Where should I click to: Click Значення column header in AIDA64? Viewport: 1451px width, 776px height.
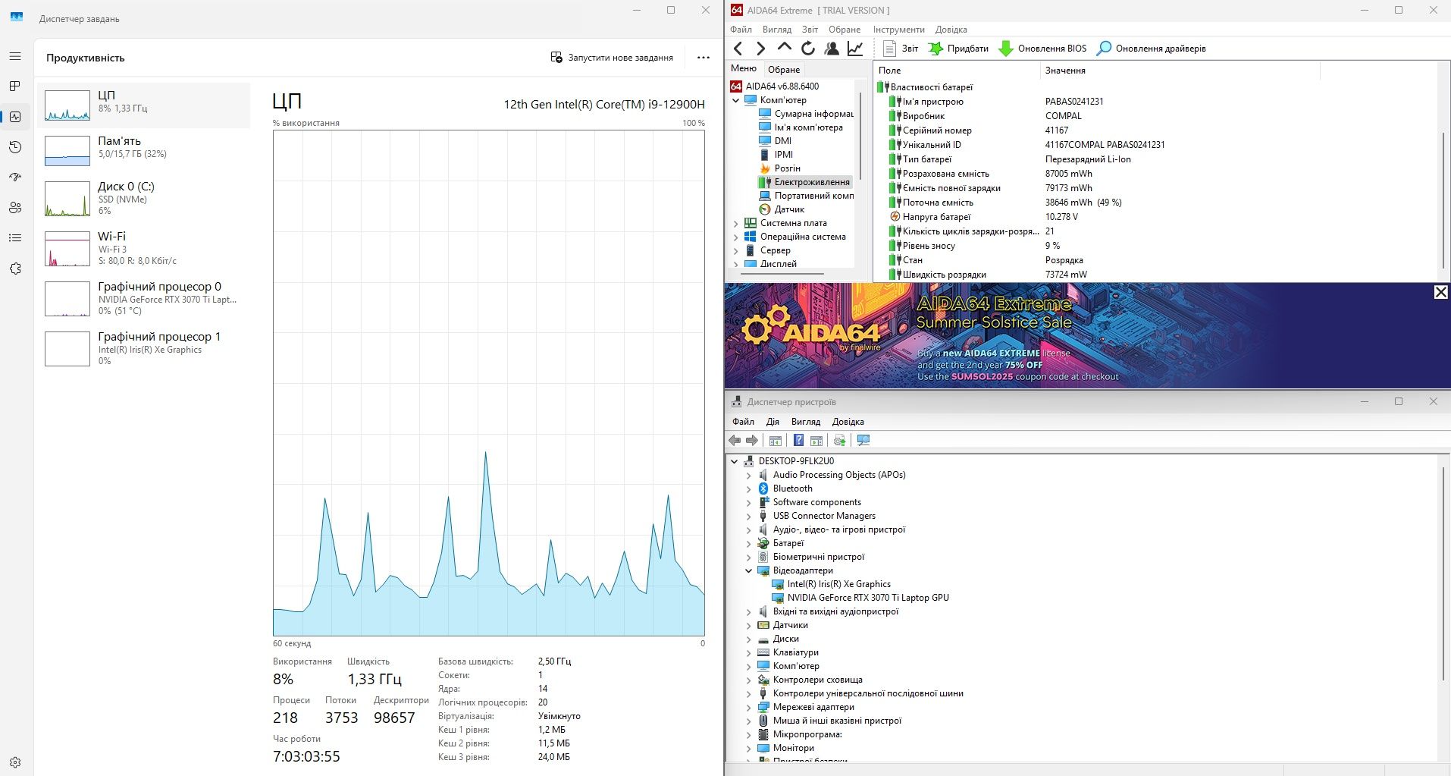(1180, 71)
